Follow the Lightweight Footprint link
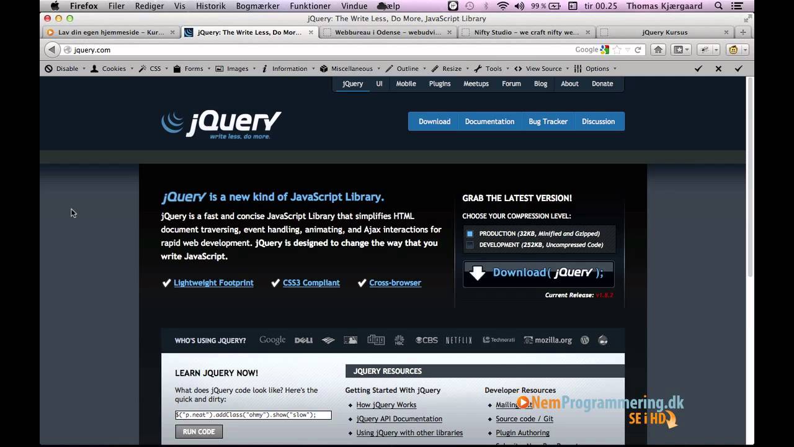This screenshot has height=447, width=794. pos(213,282)
